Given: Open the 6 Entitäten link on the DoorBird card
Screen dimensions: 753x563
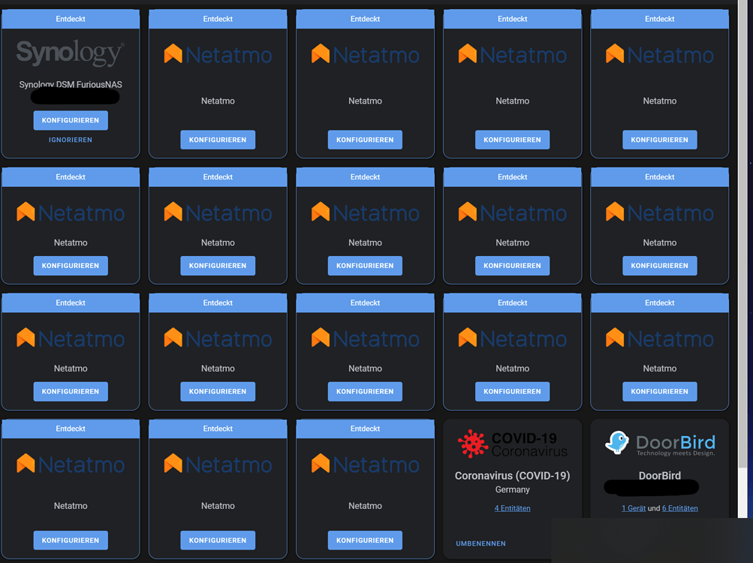Looking at the screenshot, I should point(679,507).
